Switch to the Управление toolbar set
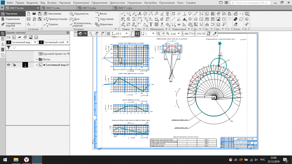Viewport: 292px width, 164px height. (x=13, y=19)
